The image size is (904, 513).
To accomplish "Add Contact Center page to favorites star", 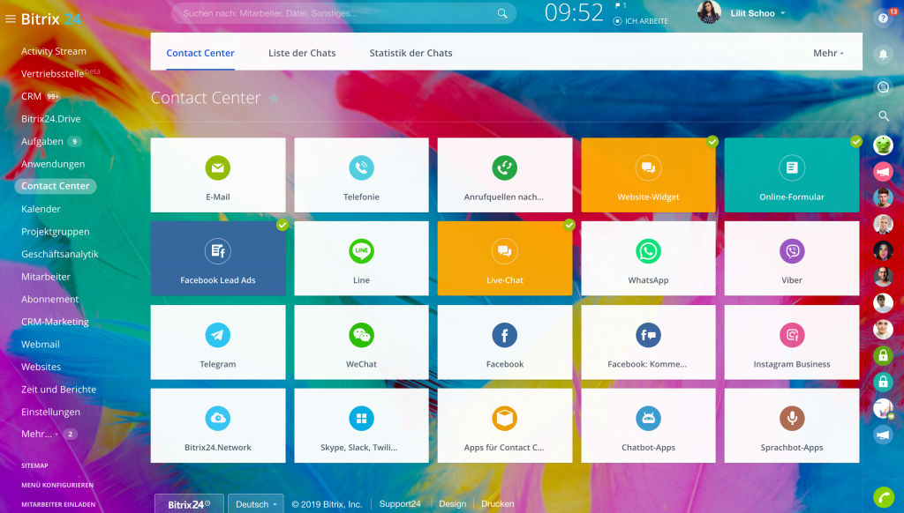I will coord(275,99).
